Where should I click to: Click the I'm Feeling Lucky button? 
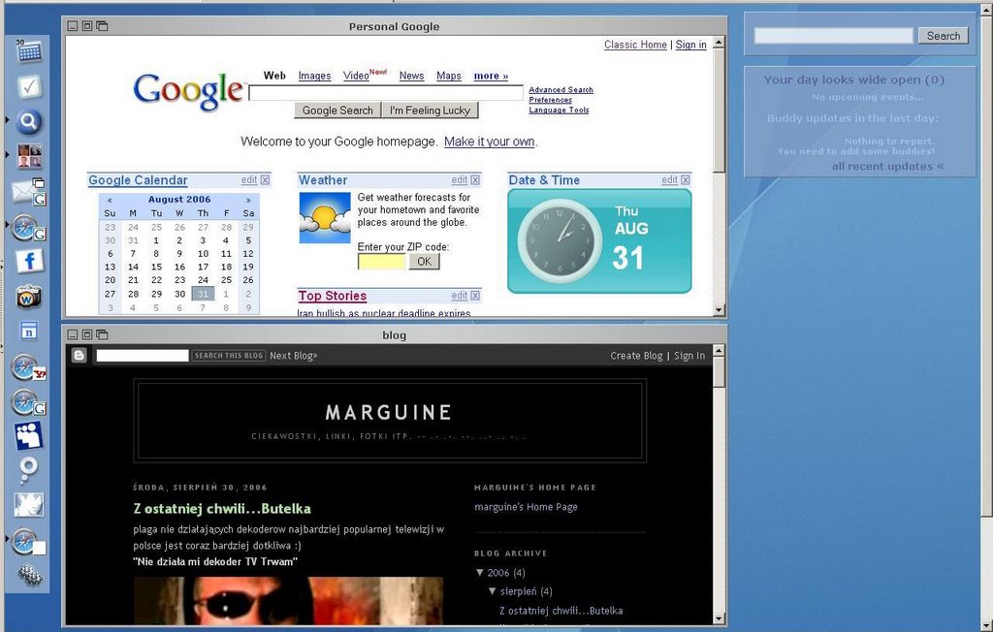click(430, 111)
